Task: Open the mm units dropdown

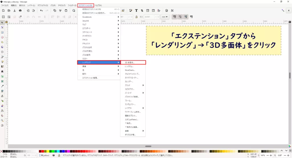Action: tap(165, 17)
